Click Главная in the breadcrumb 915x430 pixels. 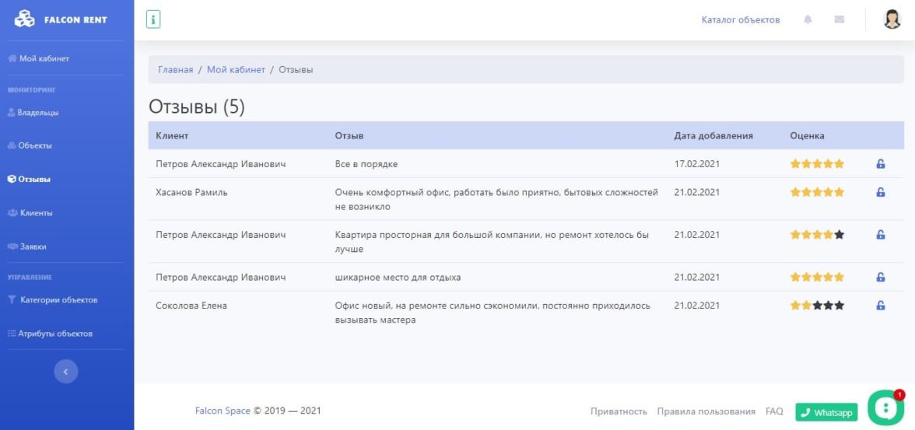[x=175, y=70]
